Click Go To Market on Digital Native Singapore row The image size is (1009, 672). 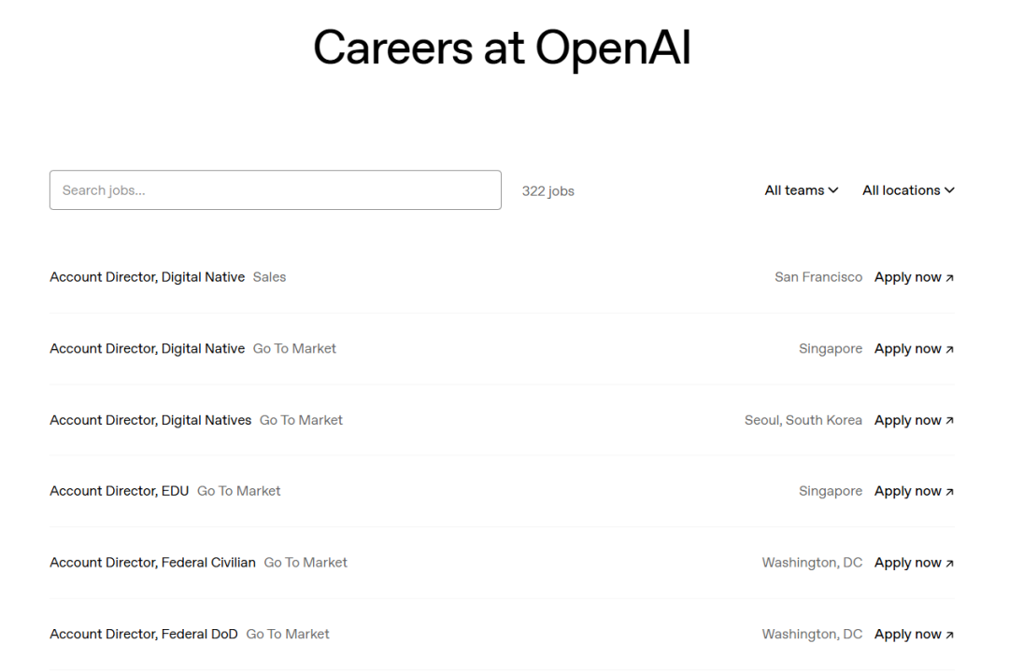point(294,348)
